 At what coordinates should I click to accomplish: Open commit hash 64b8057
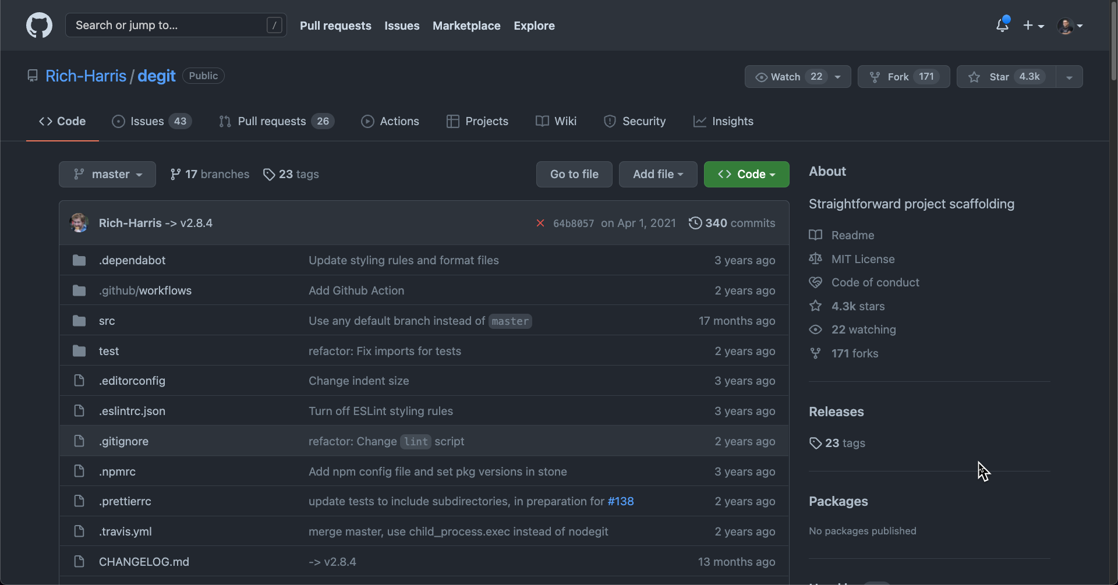coord(574,224)
